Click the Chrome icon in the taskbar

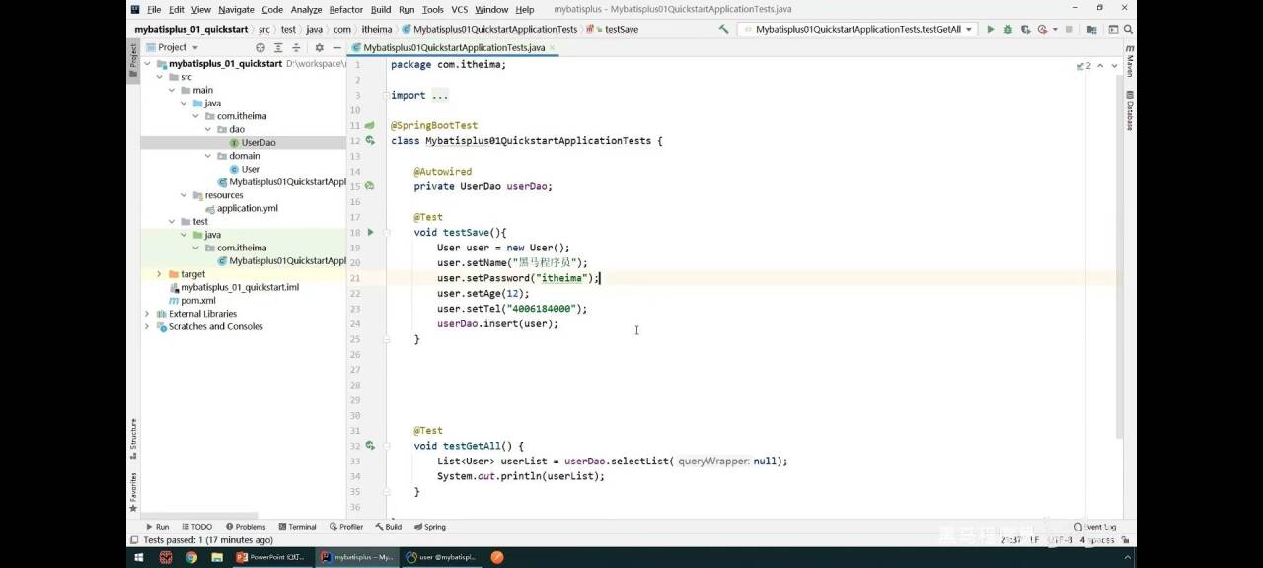point(191,557)
